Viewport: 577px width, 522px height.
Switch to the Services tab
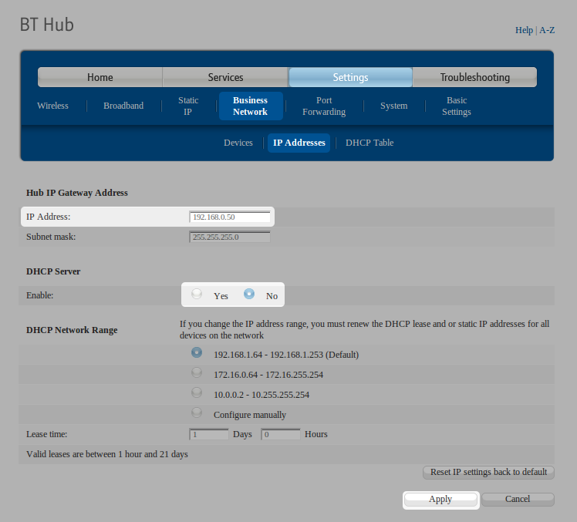point(225,77)
